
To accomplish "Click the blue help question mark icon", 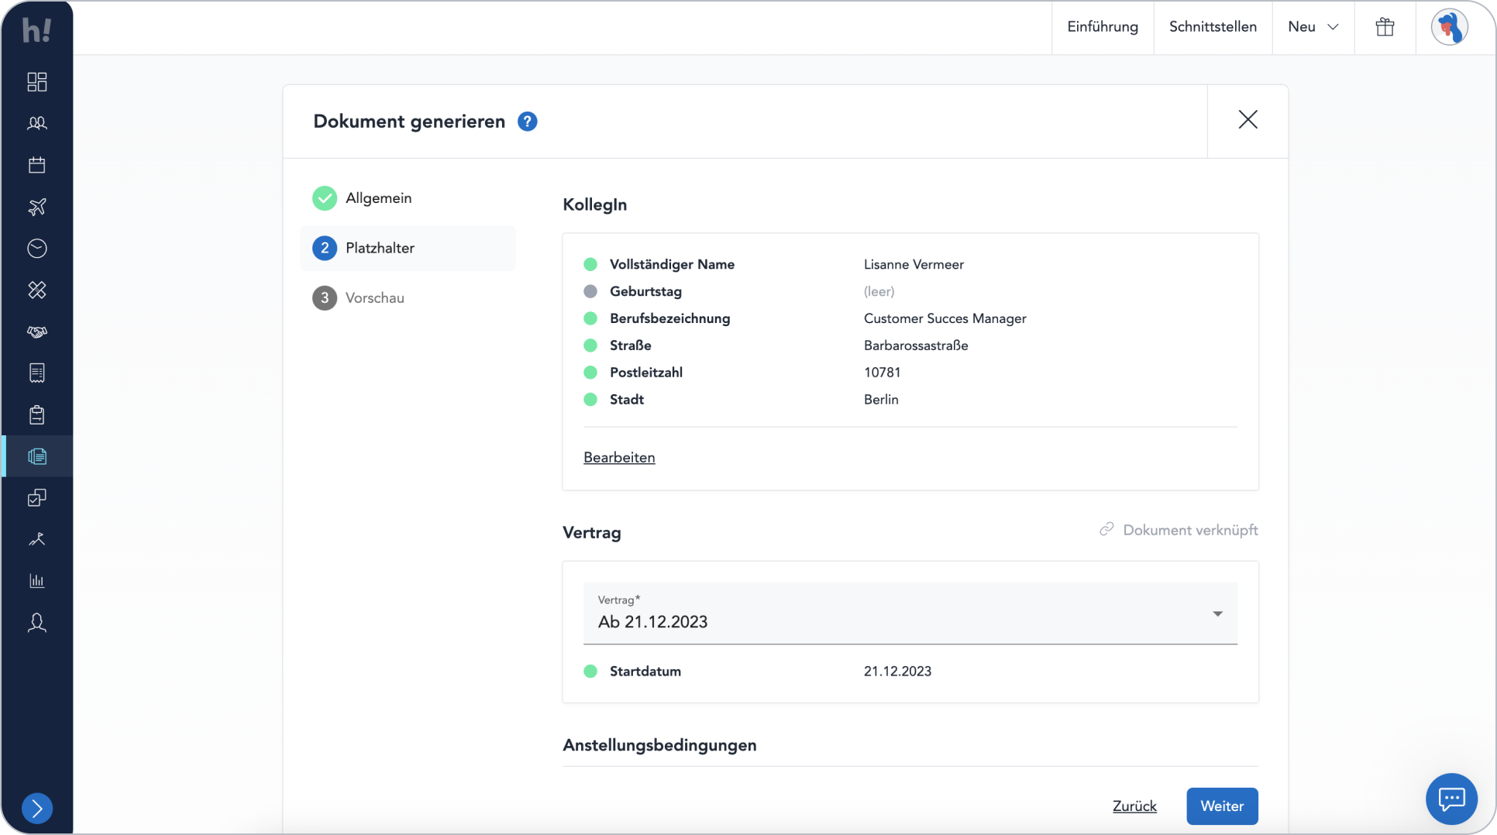I will coord(527,122).
